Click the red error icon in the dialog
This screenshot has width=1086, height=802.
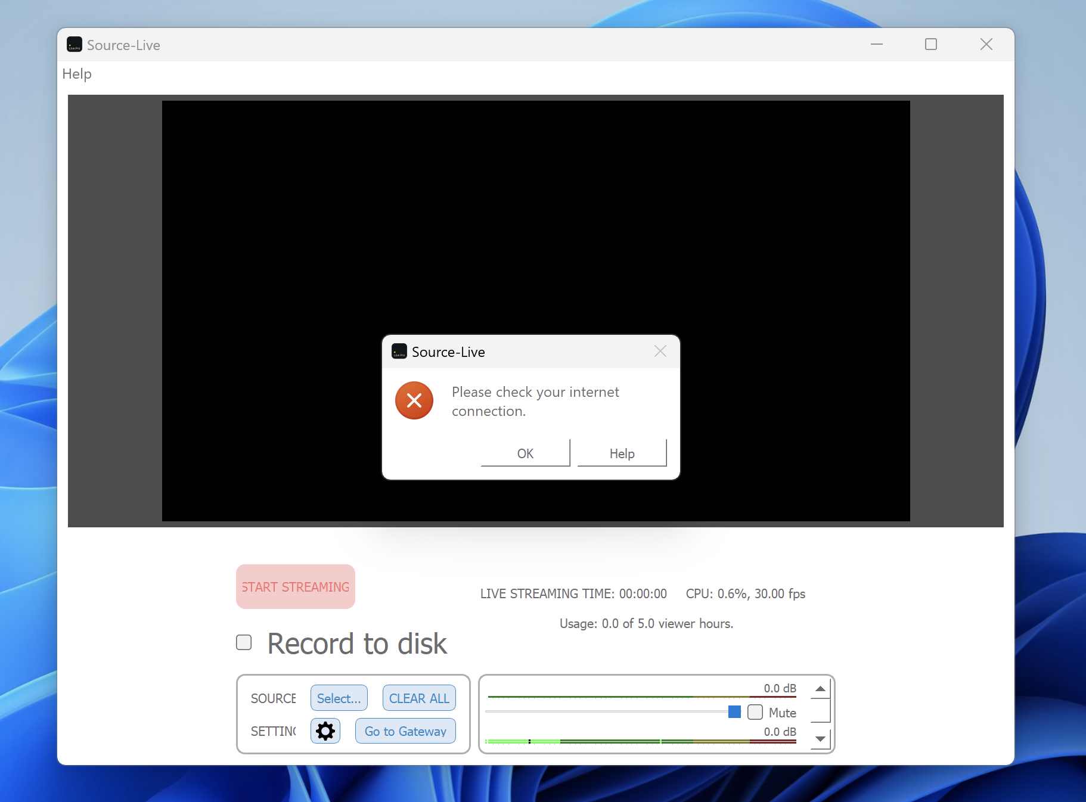[x=414, y=400]
